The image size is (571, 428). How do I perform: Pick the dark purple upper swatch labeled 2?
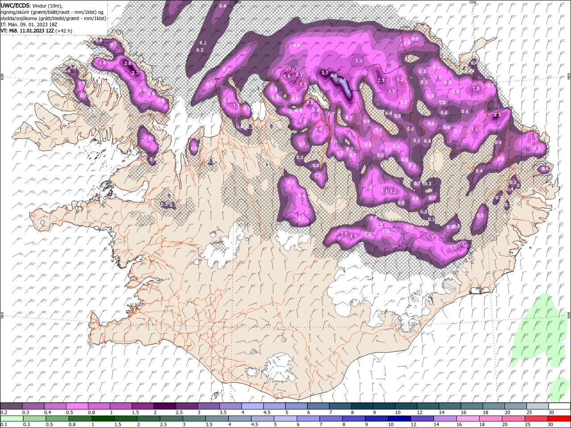164,406
